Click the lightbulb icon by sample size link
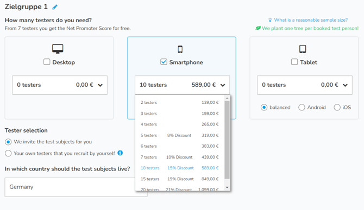Screen dimensions: 364x210 [270, 20]
